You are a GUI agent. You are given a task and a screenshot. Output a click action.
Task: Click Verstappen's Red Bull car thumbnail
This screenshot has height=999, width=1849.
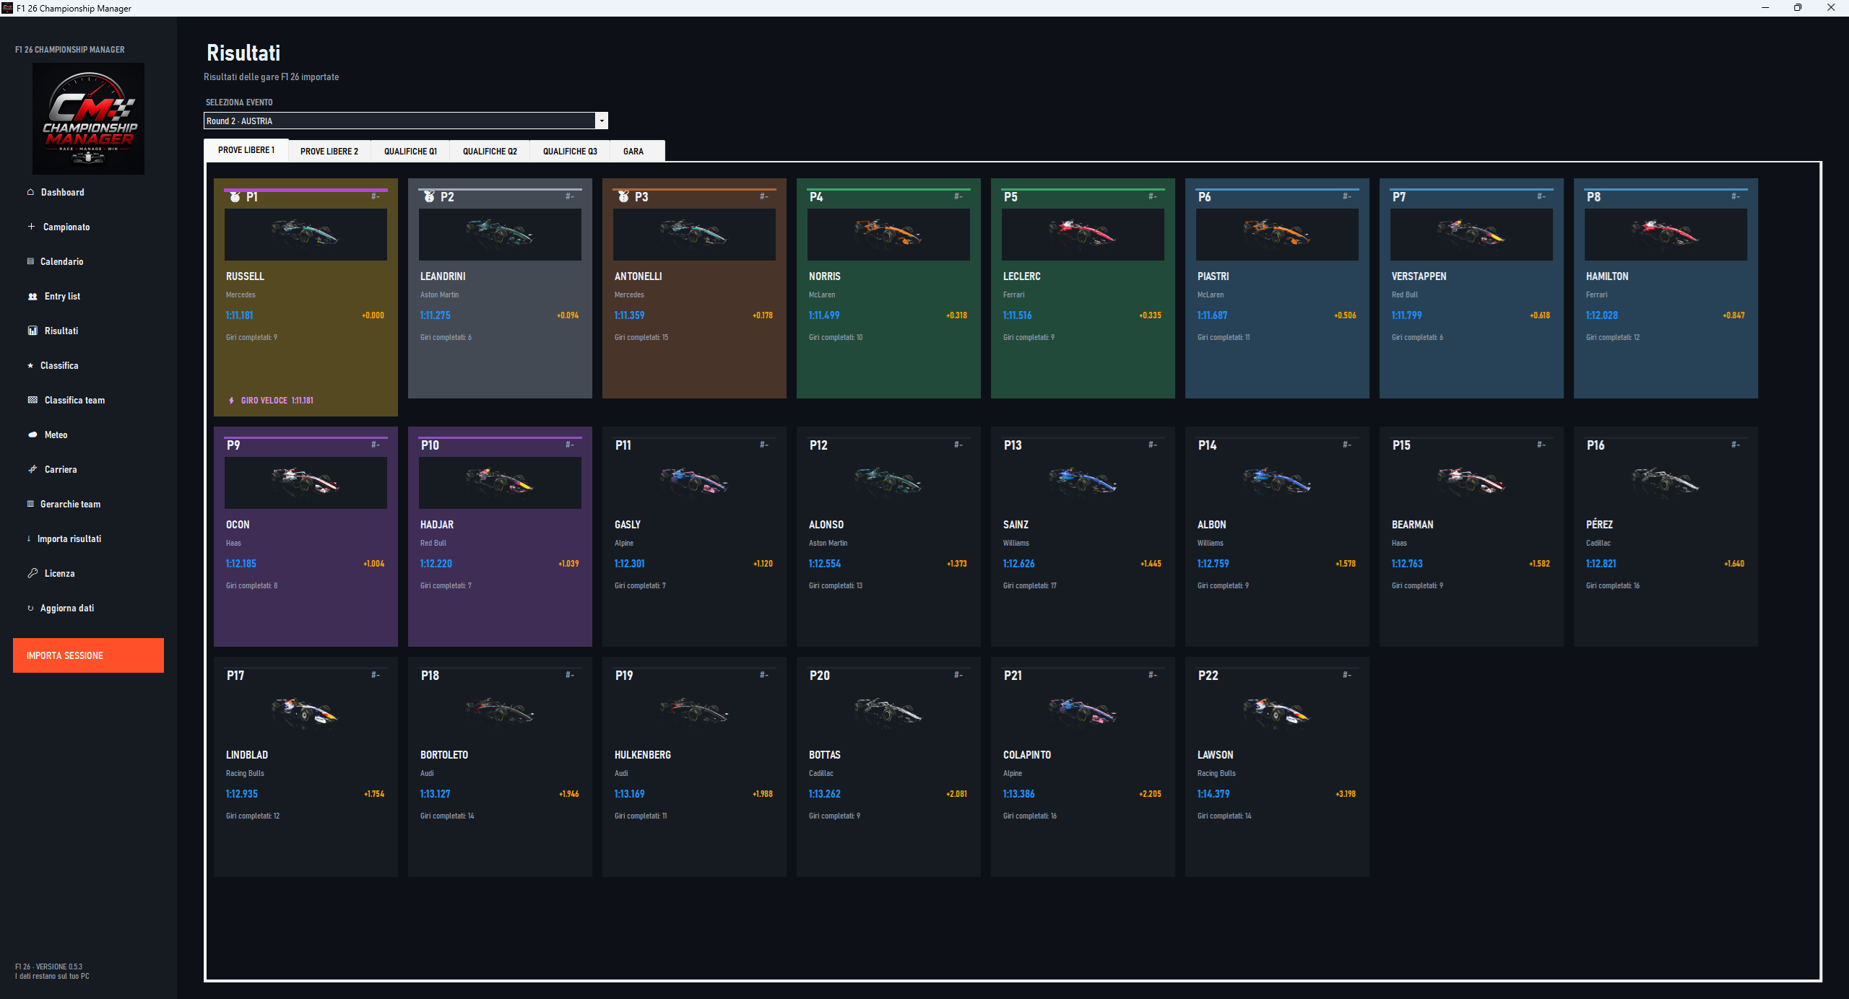pyautogui.click(x=1471, y=235)
